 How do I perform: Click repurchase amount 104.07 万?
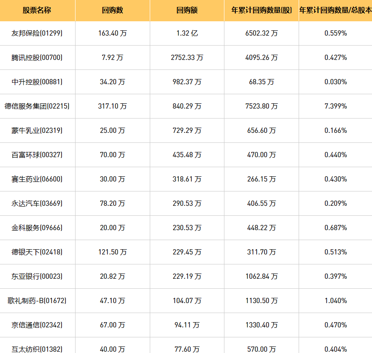click(x=187, y=301)
